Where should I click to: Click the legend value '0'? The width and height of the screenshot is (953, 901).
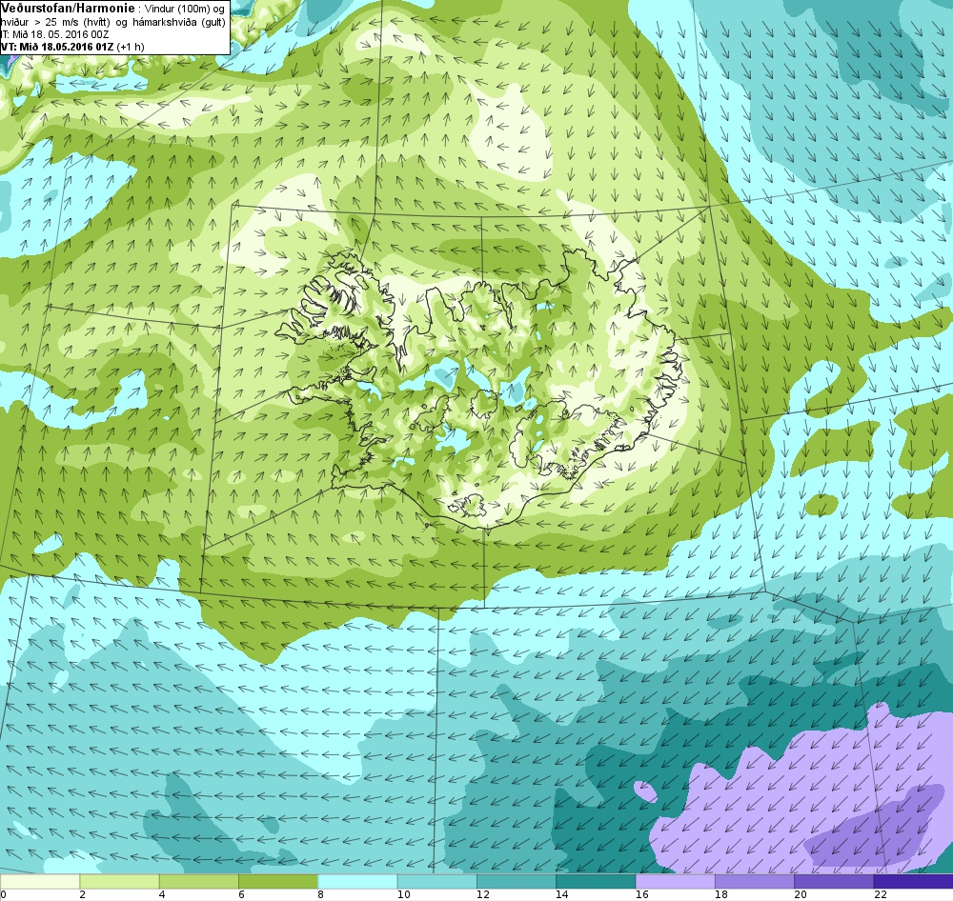pyautogui.click(x=3, y=895)
